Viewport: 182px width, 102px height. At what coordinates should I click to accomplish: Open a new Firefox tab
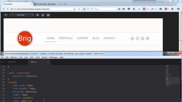(x=65, y=4)
